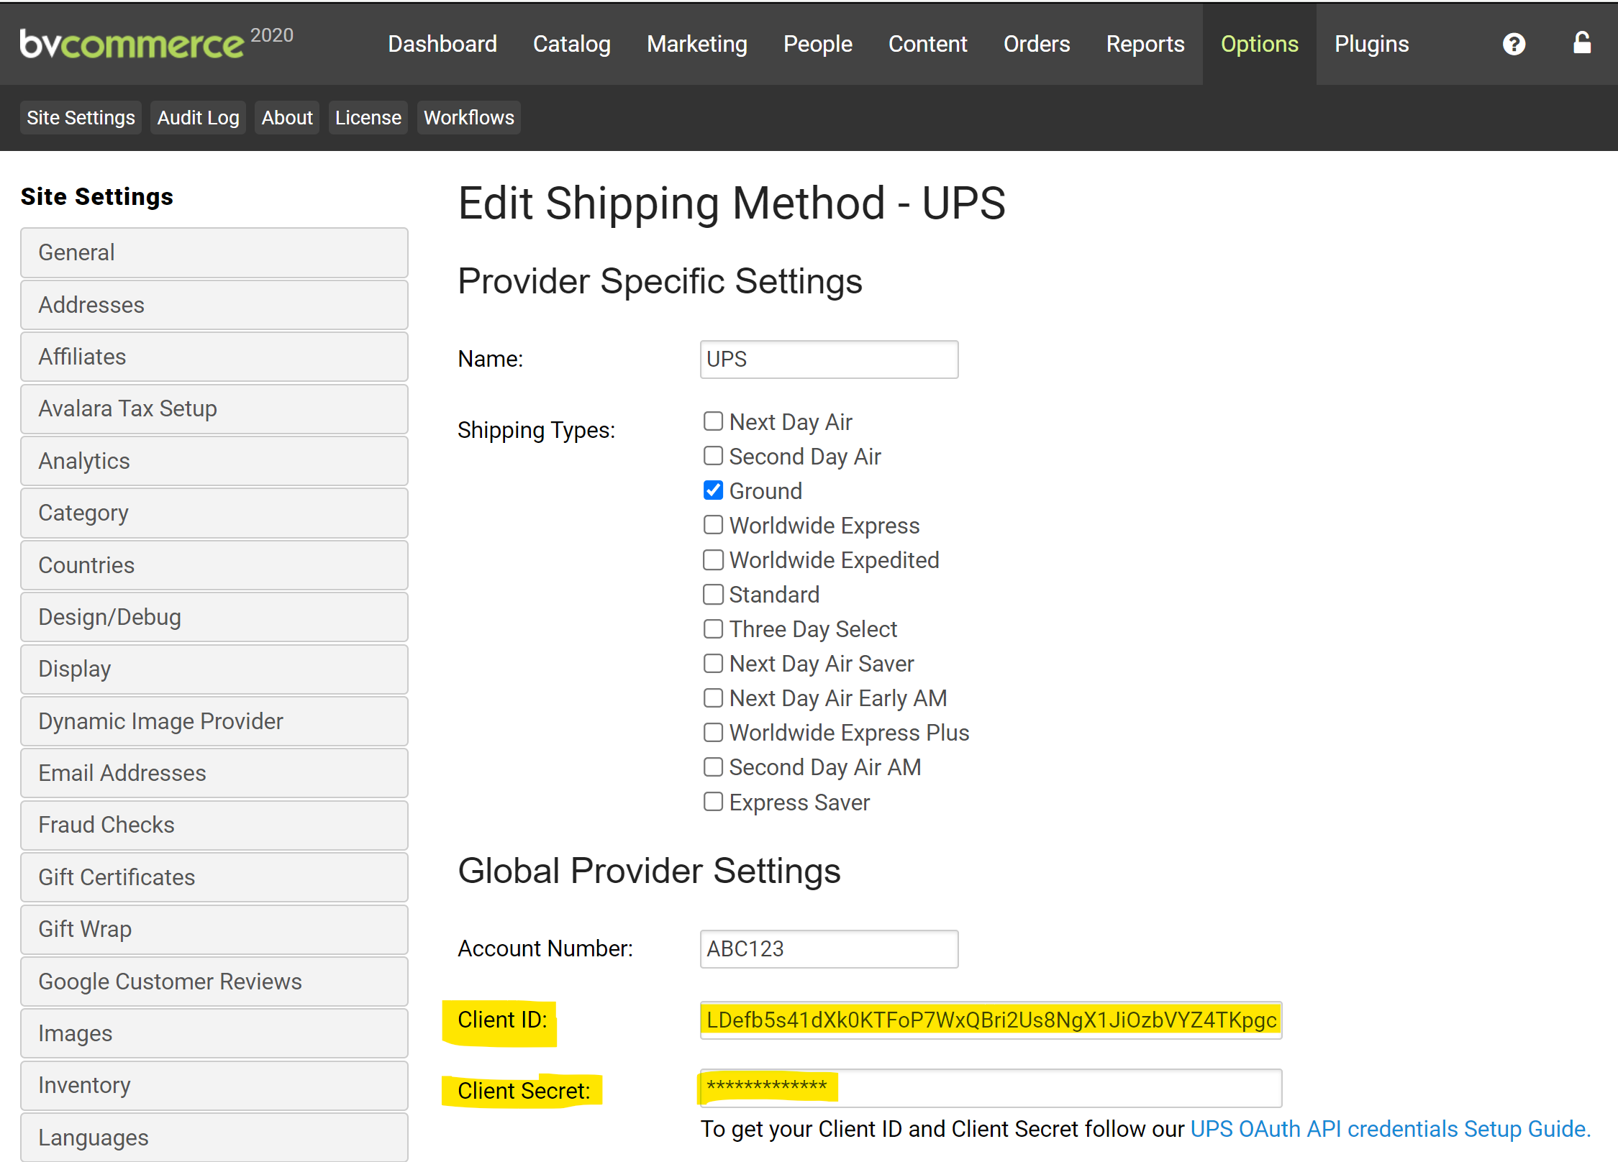Check the Express Saver option
This screenshot has height=1162, width=1618.
[x=713, y=802]
